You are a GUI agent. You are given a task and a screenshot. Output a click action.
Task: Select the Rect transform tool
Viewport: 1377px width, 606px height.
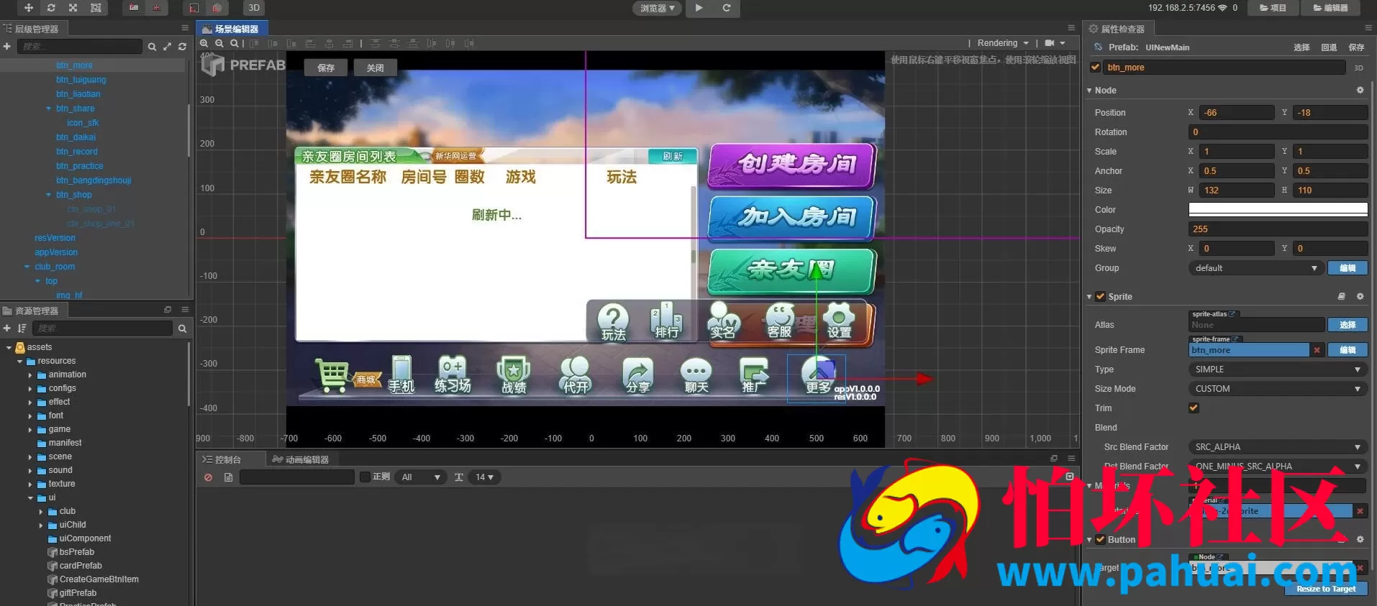pyautogui.click(x=96, y=8)
